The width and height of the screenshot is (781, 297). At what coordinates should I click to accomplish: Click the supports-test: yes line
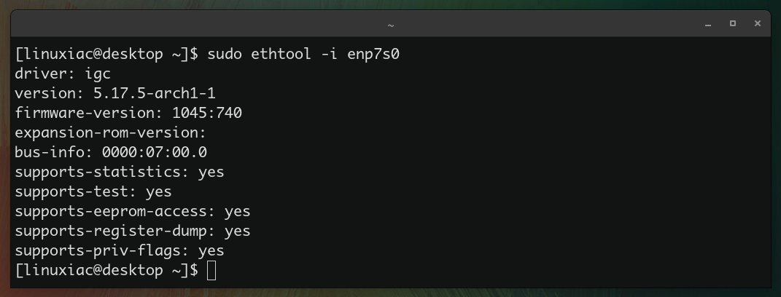[x=93, y=191]
